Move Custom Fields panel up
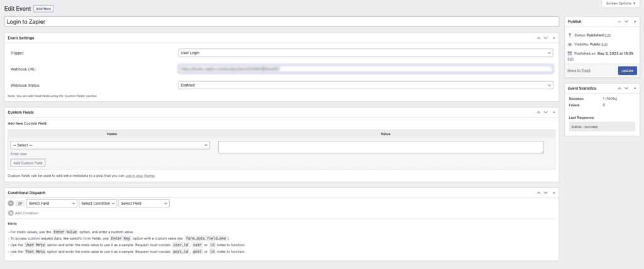The width and height of the screenshot is (644, 269). (538, 112)
